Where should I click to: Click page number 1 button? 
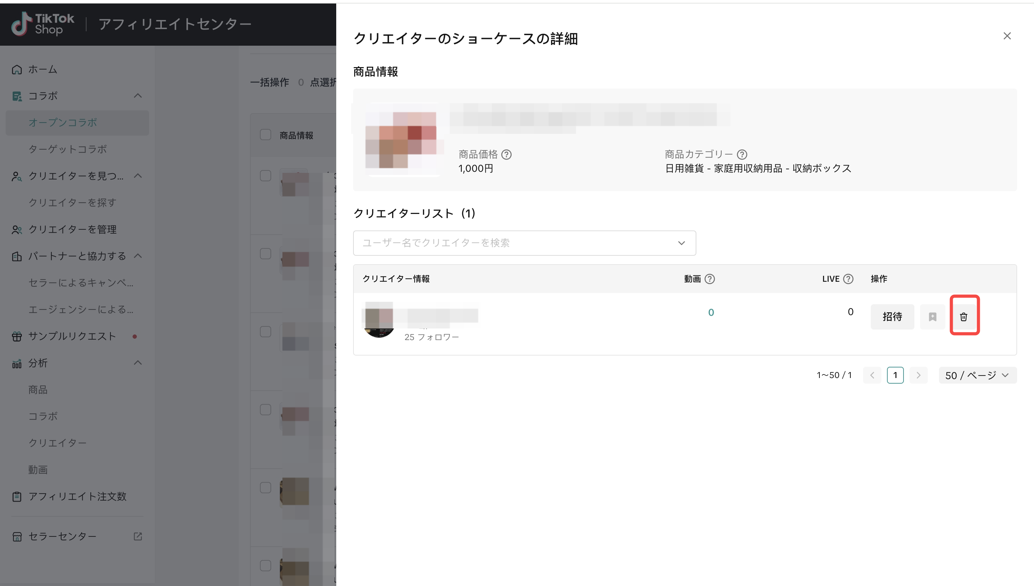click(895, 375)
